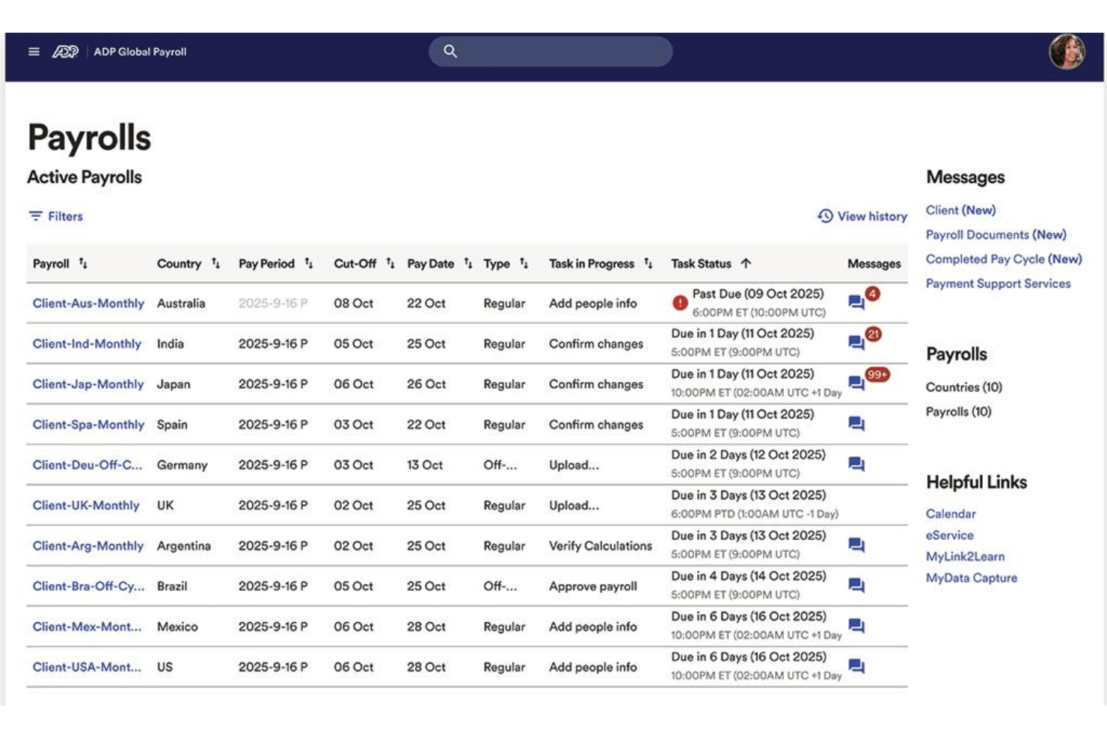Select Payrolls (10) in sidebar
Image resolution: width=1107 pixels, height=738 pixels.
click(959, 411)
